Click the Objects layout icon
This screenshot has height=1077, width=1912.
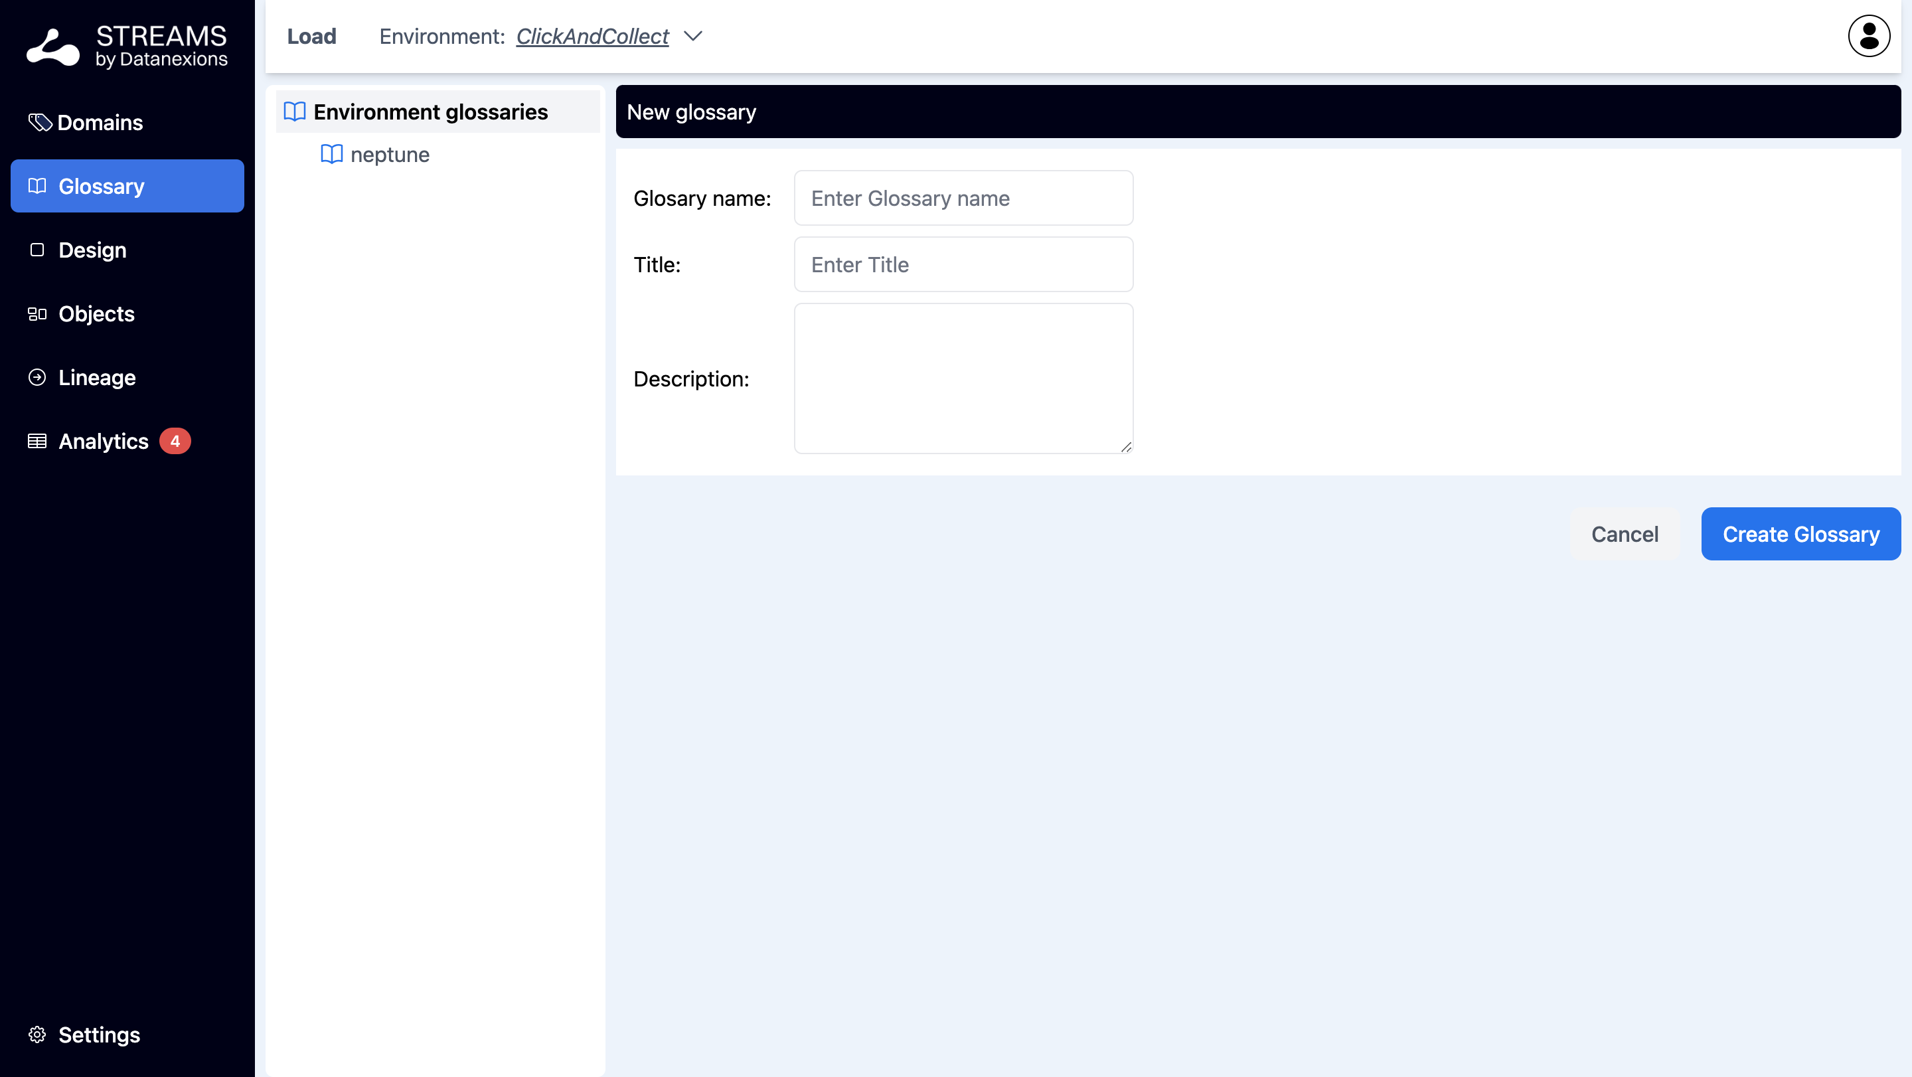tap(37, 314)
